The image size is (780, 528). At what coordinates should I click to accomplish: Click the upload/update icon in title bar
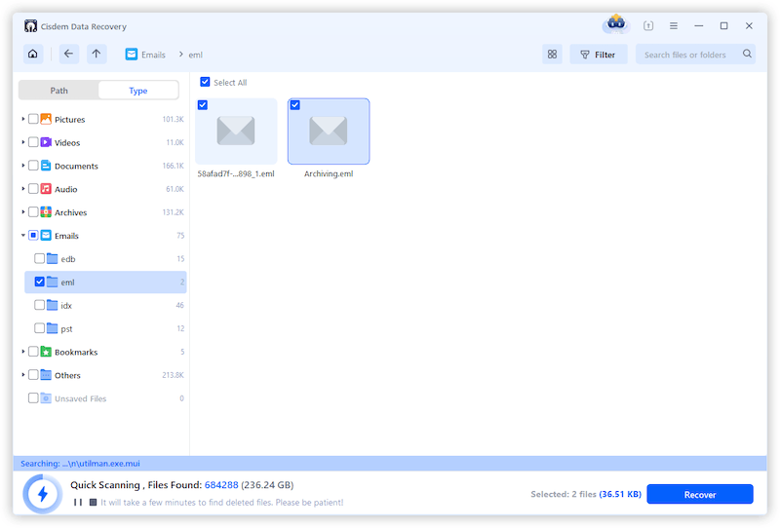[648, 25]
